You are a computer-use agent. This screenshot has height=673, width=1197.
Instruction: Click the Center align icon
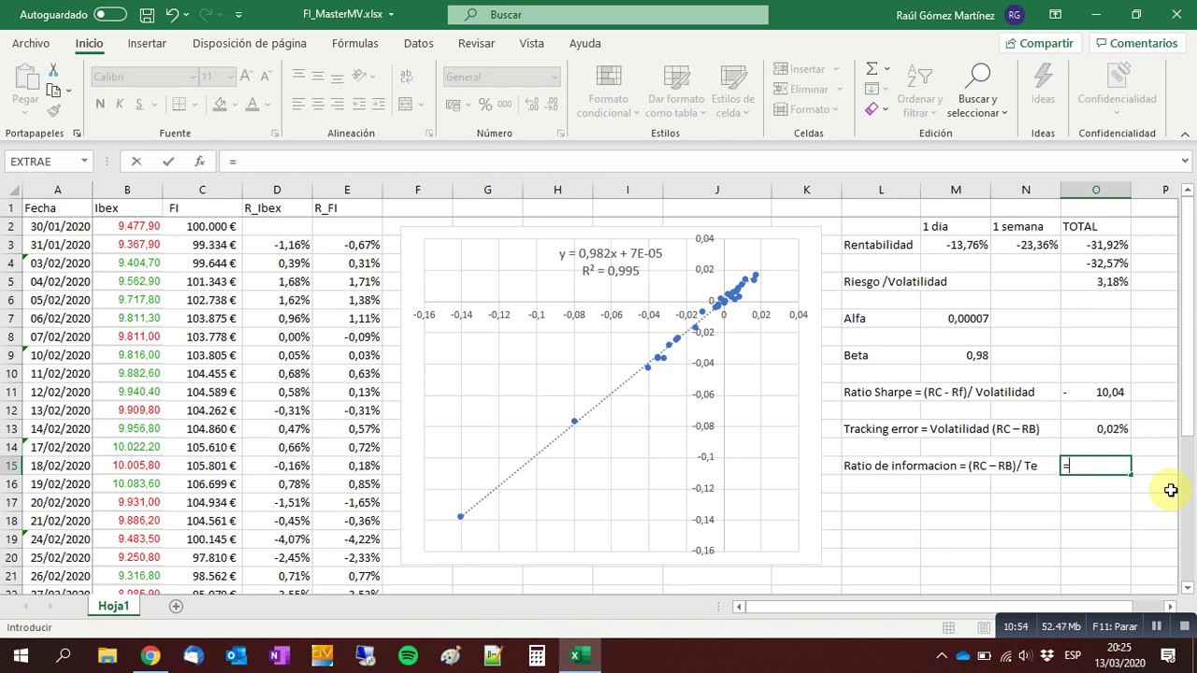coord(317,105)
